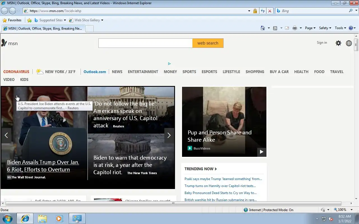Image resolution: width=359 pixels, height=224 pixels.
Task: Open MSN settings gear icon
Action: tap(339, 43)
